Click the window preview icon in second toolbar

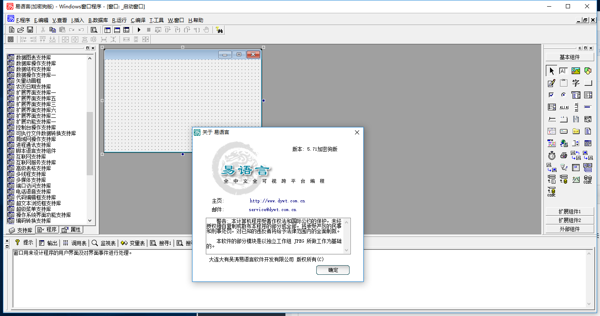point(11,39)
